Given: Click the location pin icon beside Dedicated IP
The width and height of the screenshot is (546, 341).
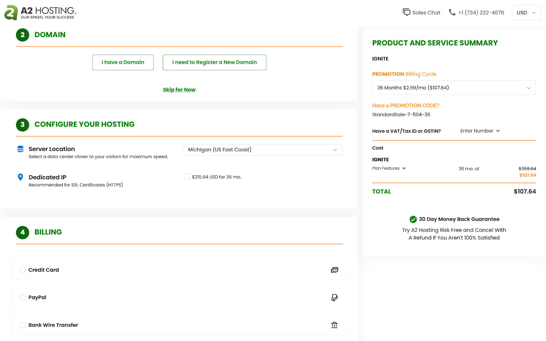Looking at the screenshot, I should click(x=20, y=177).
